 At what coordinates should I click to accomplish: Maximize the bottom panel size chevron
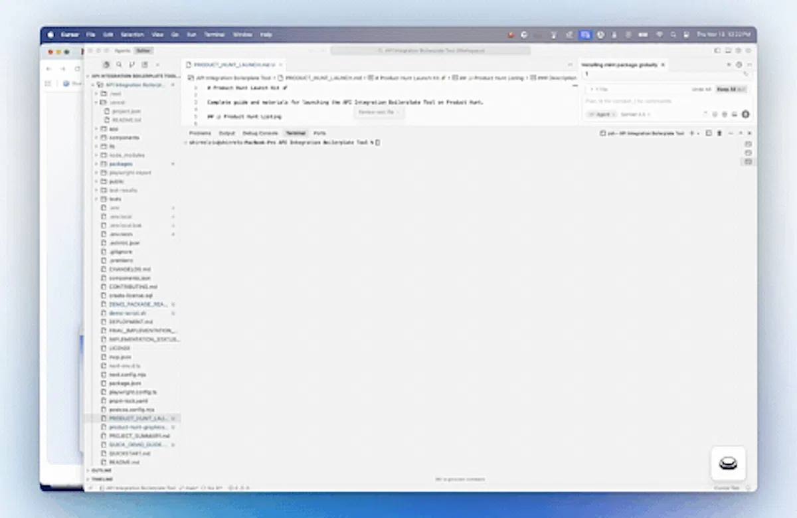[740, 133]
